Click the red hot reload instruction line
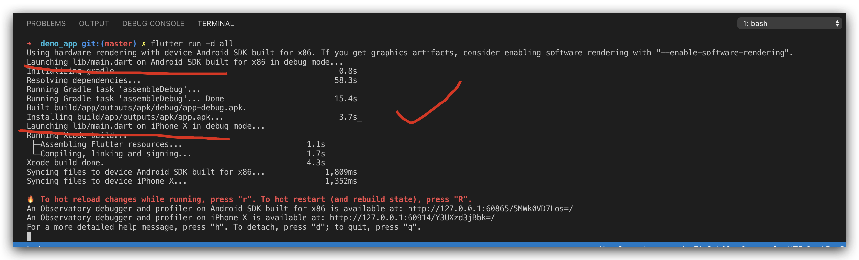Screen dimensions: 859x260 pos(256,199)
